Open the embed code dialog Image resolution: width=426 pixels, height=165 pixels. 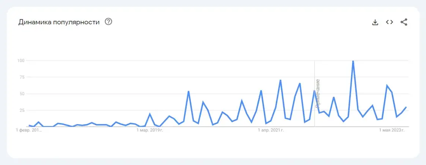click(x=389, y=22)
